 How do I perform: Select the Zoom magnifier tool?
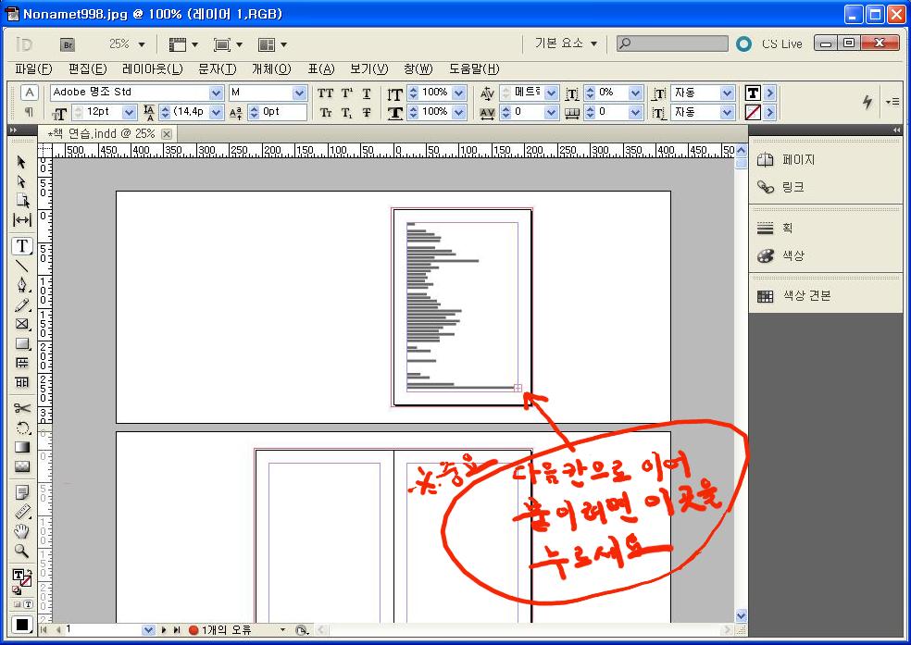22,551
